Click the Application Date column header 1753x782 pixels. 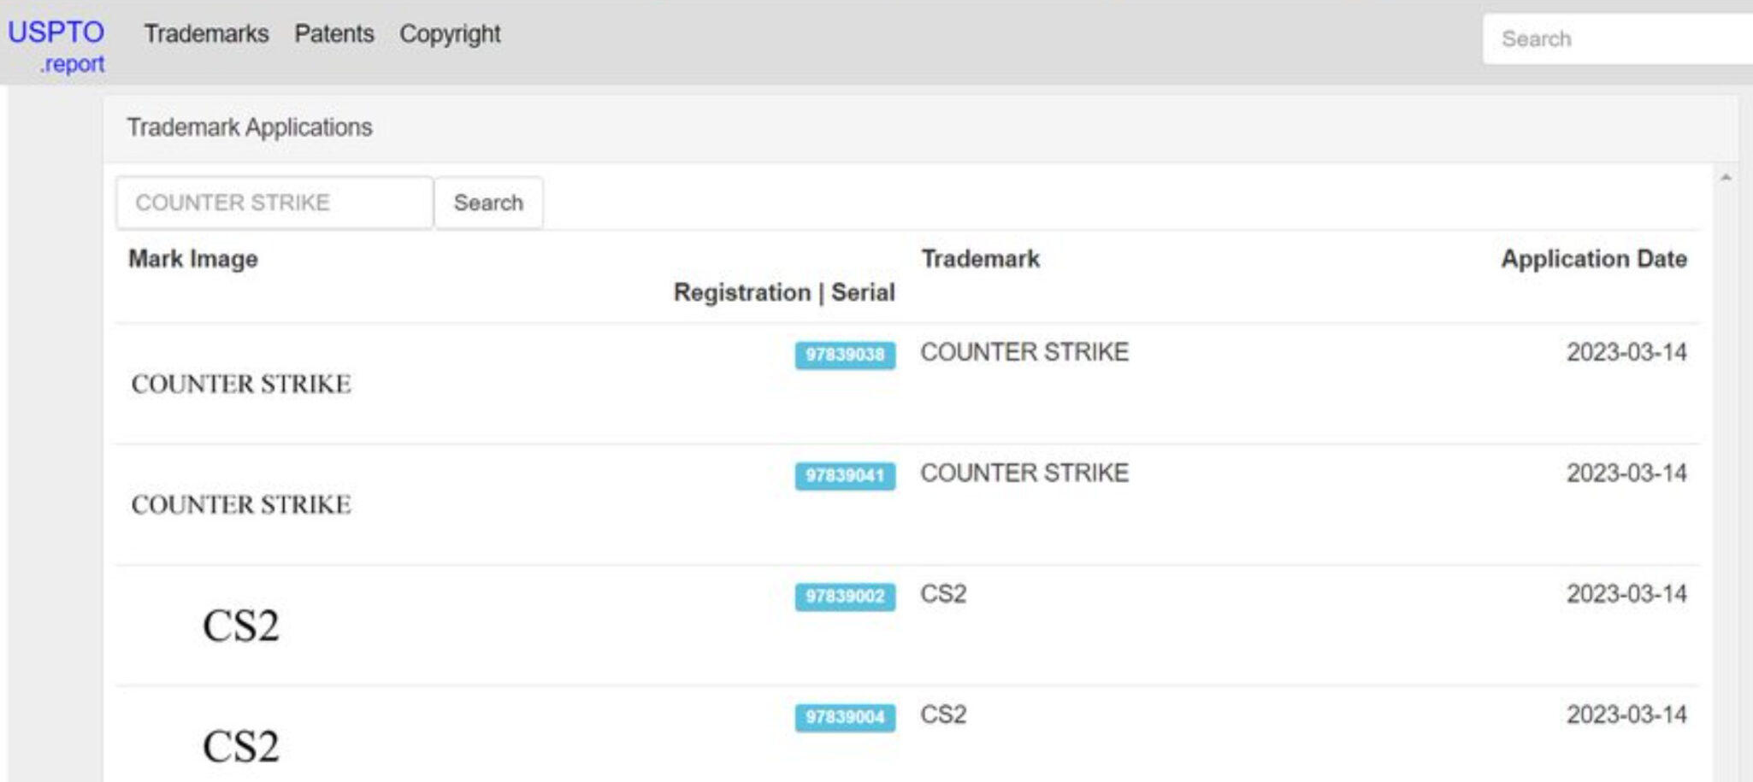(x=1594, y=259)
